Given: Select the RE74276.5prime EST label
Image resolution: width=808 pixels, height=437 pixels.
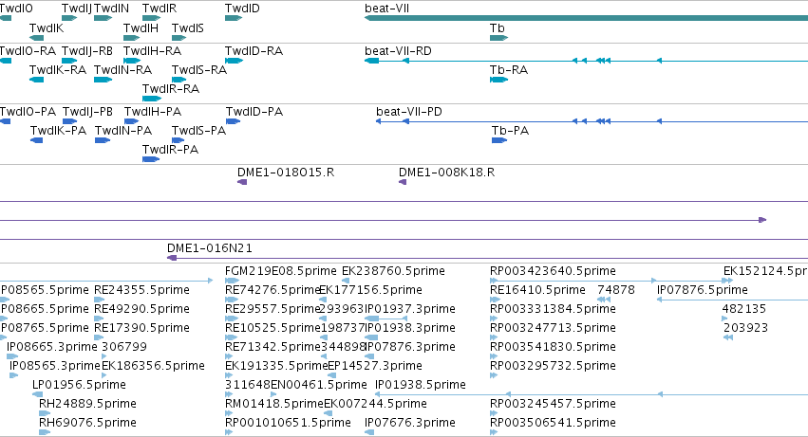Looking at the screenshot, I should [x=273, y=290].
